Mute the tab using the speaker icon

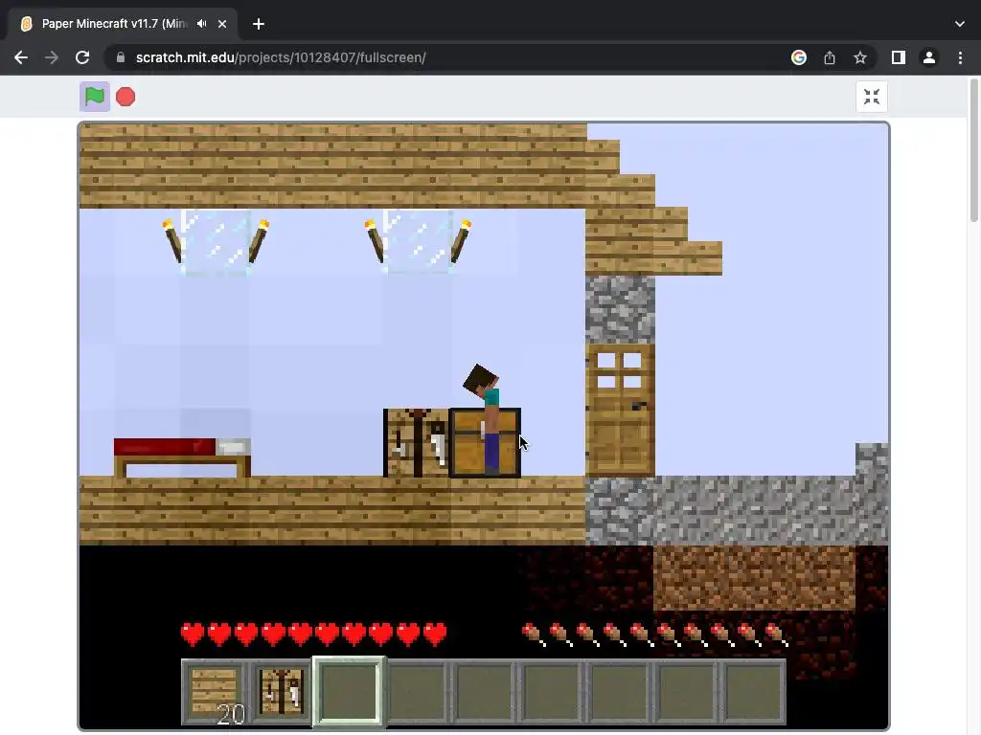tap(201, 24)
